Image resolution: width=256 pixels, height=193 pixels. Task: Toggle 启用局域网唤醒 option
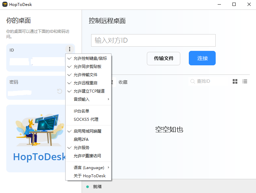pyautogui.click(x=88, y=131)
